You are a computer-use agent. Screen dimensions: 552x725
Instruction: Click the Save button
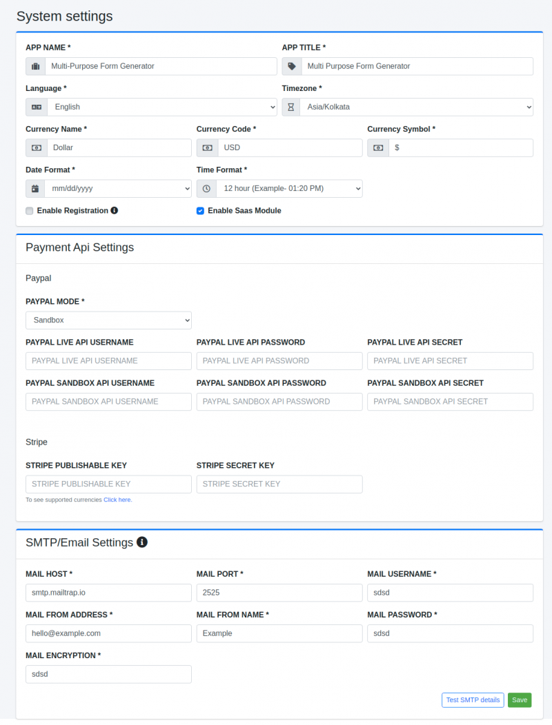coord(520,700)
